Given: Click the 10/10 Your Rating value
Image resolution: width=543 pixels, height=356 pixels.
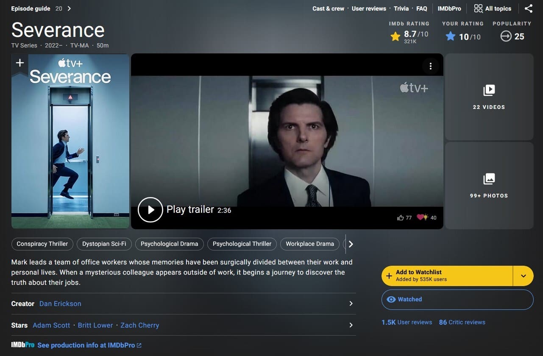Looking at the screenshot, I should (x=470, y=37).
